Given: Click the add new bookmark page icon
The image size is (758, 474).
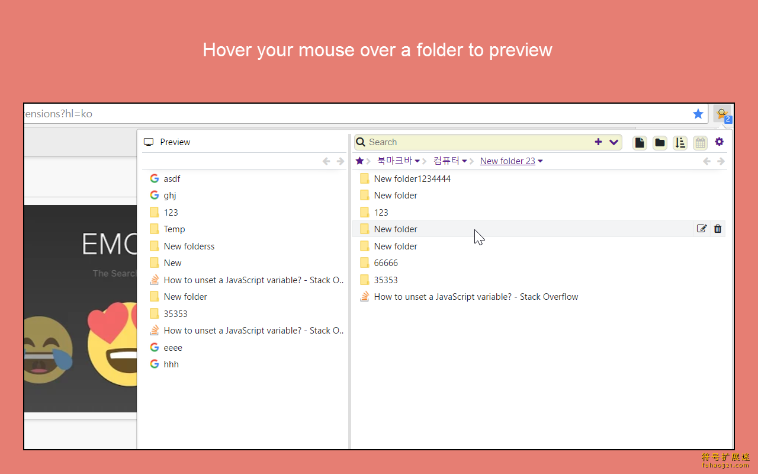Looking at the screenshot, I should tap(640, 142).
